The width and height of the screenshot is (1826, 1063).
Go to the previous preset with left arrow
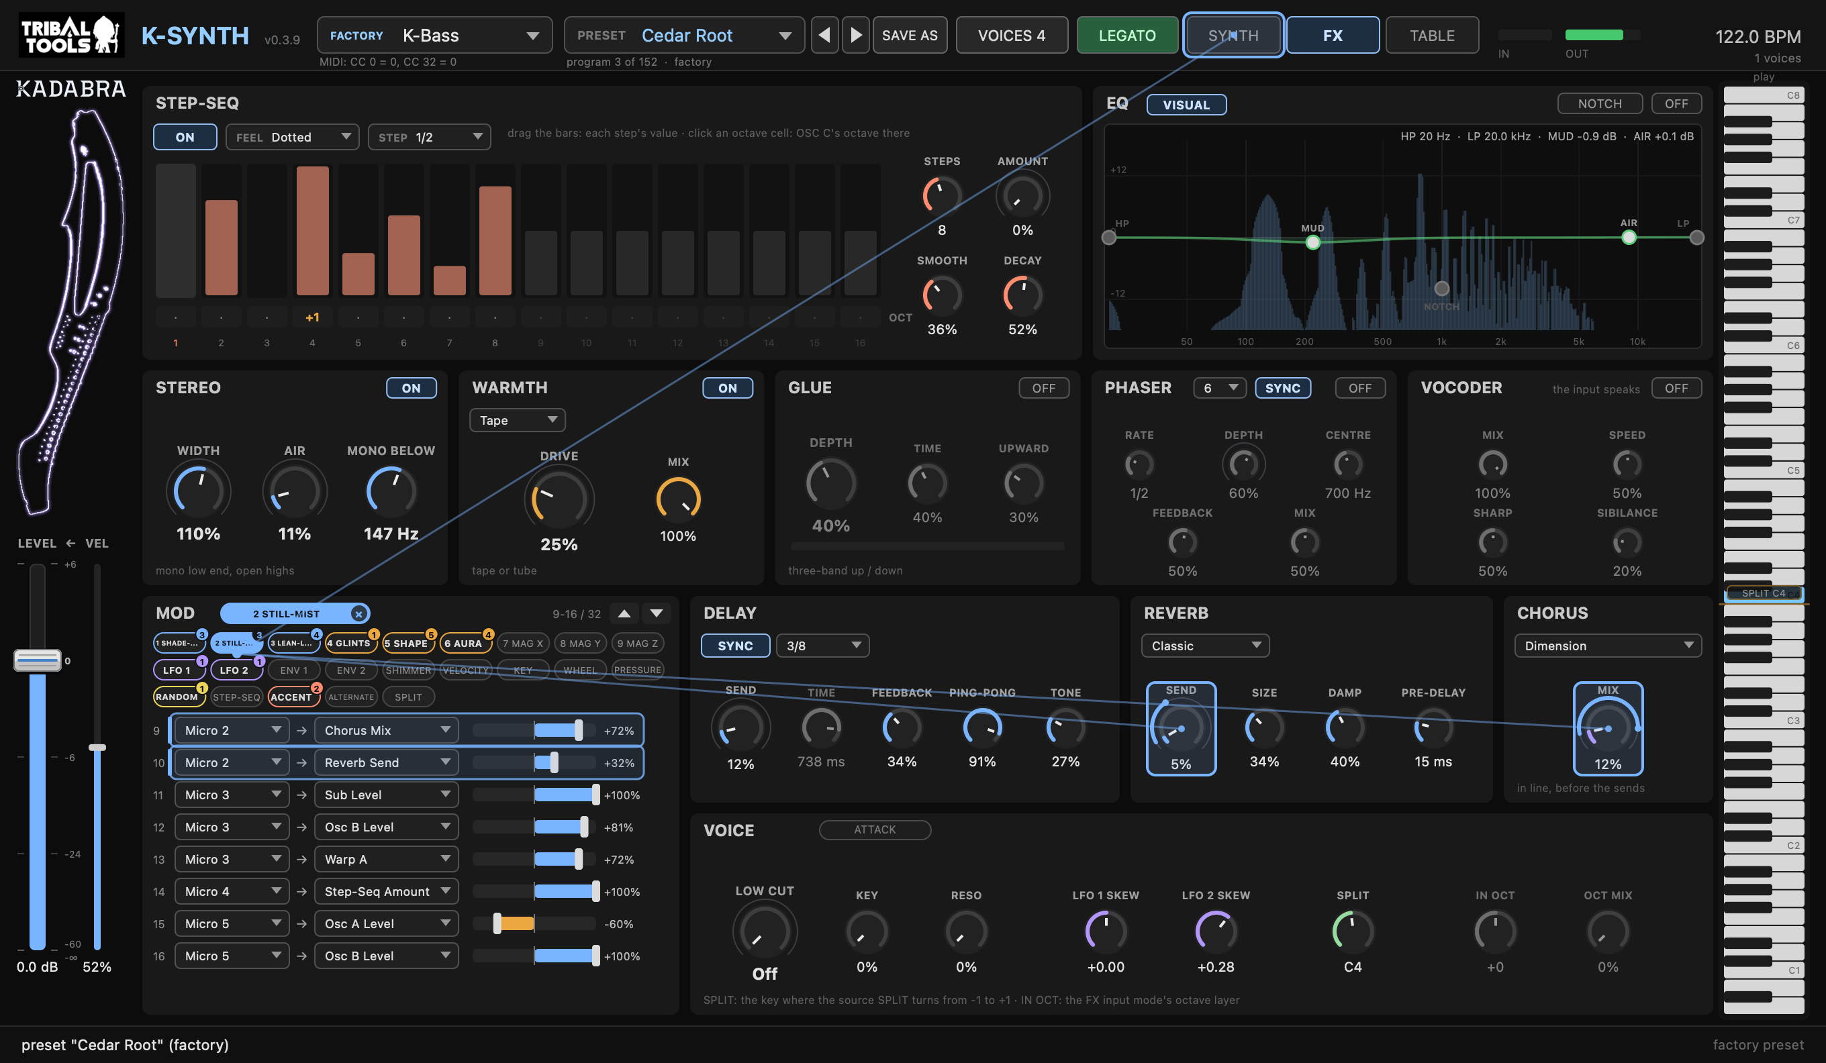(x=824, y=36)
